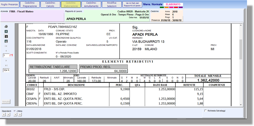254x126 pixels.
Task: Select the highlighted dark page-width view icon
Action: point(6,36)
